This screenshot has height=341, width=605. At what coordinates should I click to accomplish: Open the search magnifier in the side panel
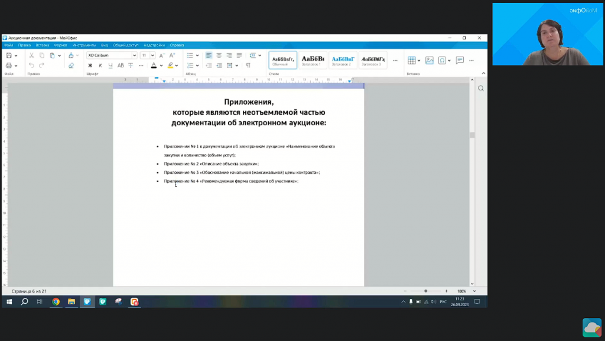[481, 89]
